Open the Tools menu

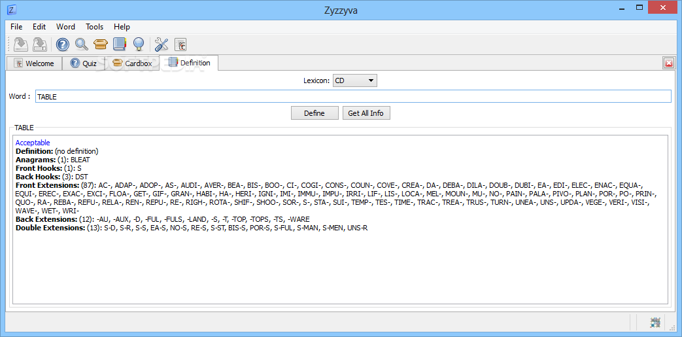pyautogui.click(x=94, y=27)
